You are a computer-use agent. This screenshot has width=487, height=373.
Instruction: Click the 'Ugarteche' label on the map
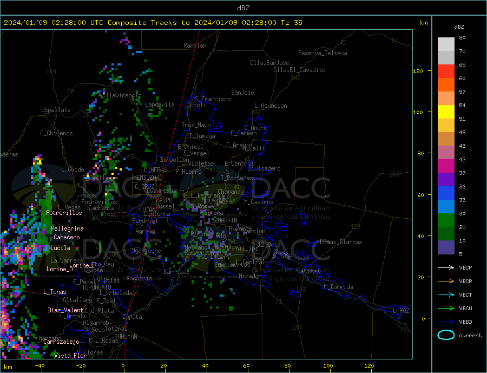[146, 251]
